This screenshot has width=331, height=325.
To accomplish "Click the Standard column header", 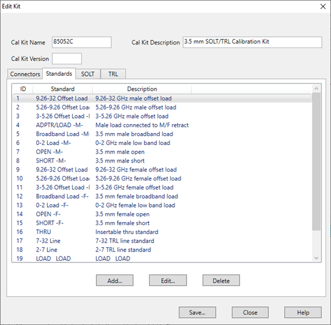I will pos(63,89).
